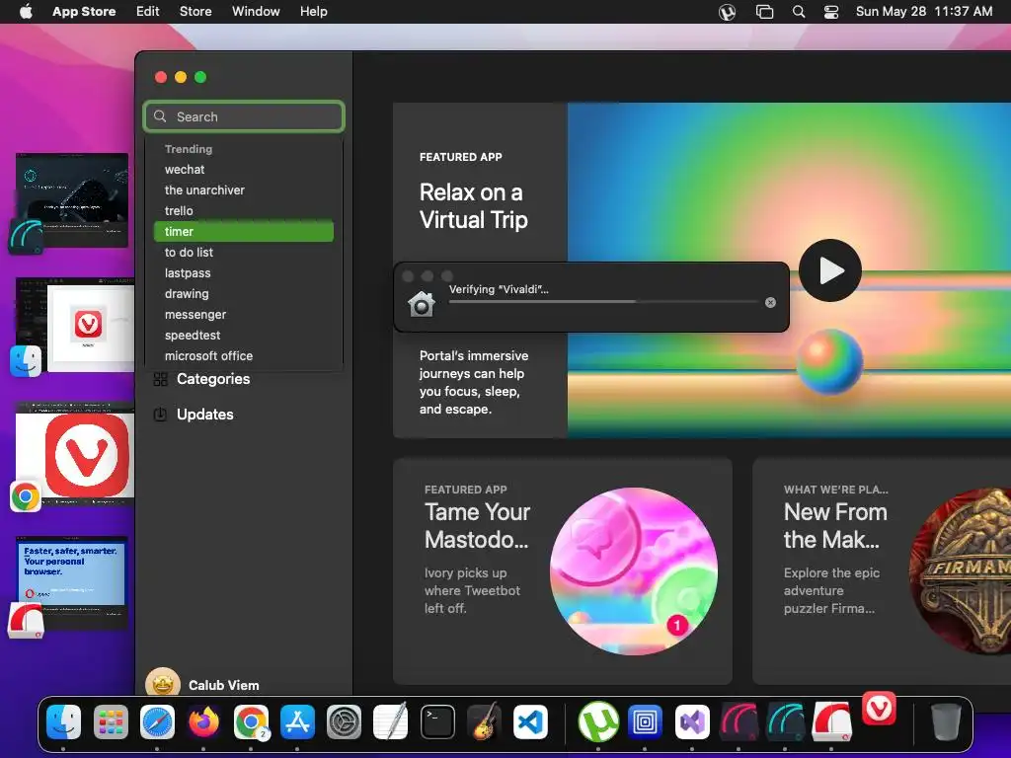
Task: Open the Window menu
Action: (x=256, y=12)
